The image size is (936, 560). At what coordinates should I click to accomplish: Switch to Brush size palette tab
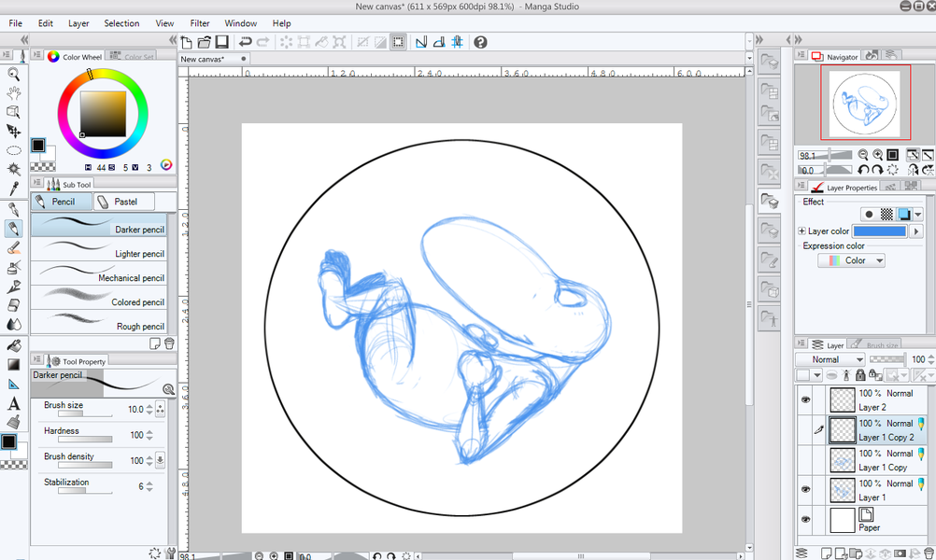pos(874,344)
